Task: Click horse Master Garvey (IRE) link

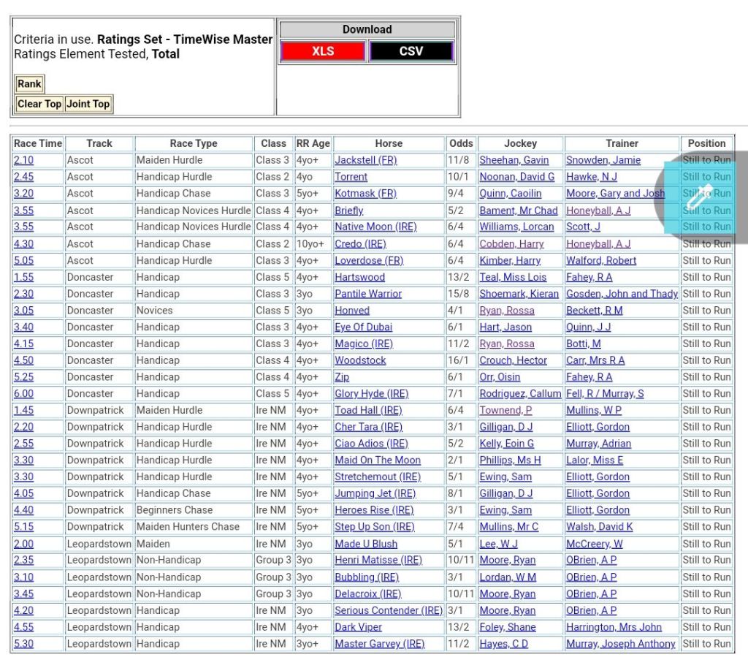Action: coord(379,644)
